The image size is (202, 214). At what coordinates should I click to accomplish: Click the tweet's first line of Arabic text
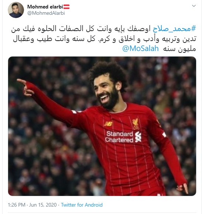pyautogui.click(x=103, y=29)
